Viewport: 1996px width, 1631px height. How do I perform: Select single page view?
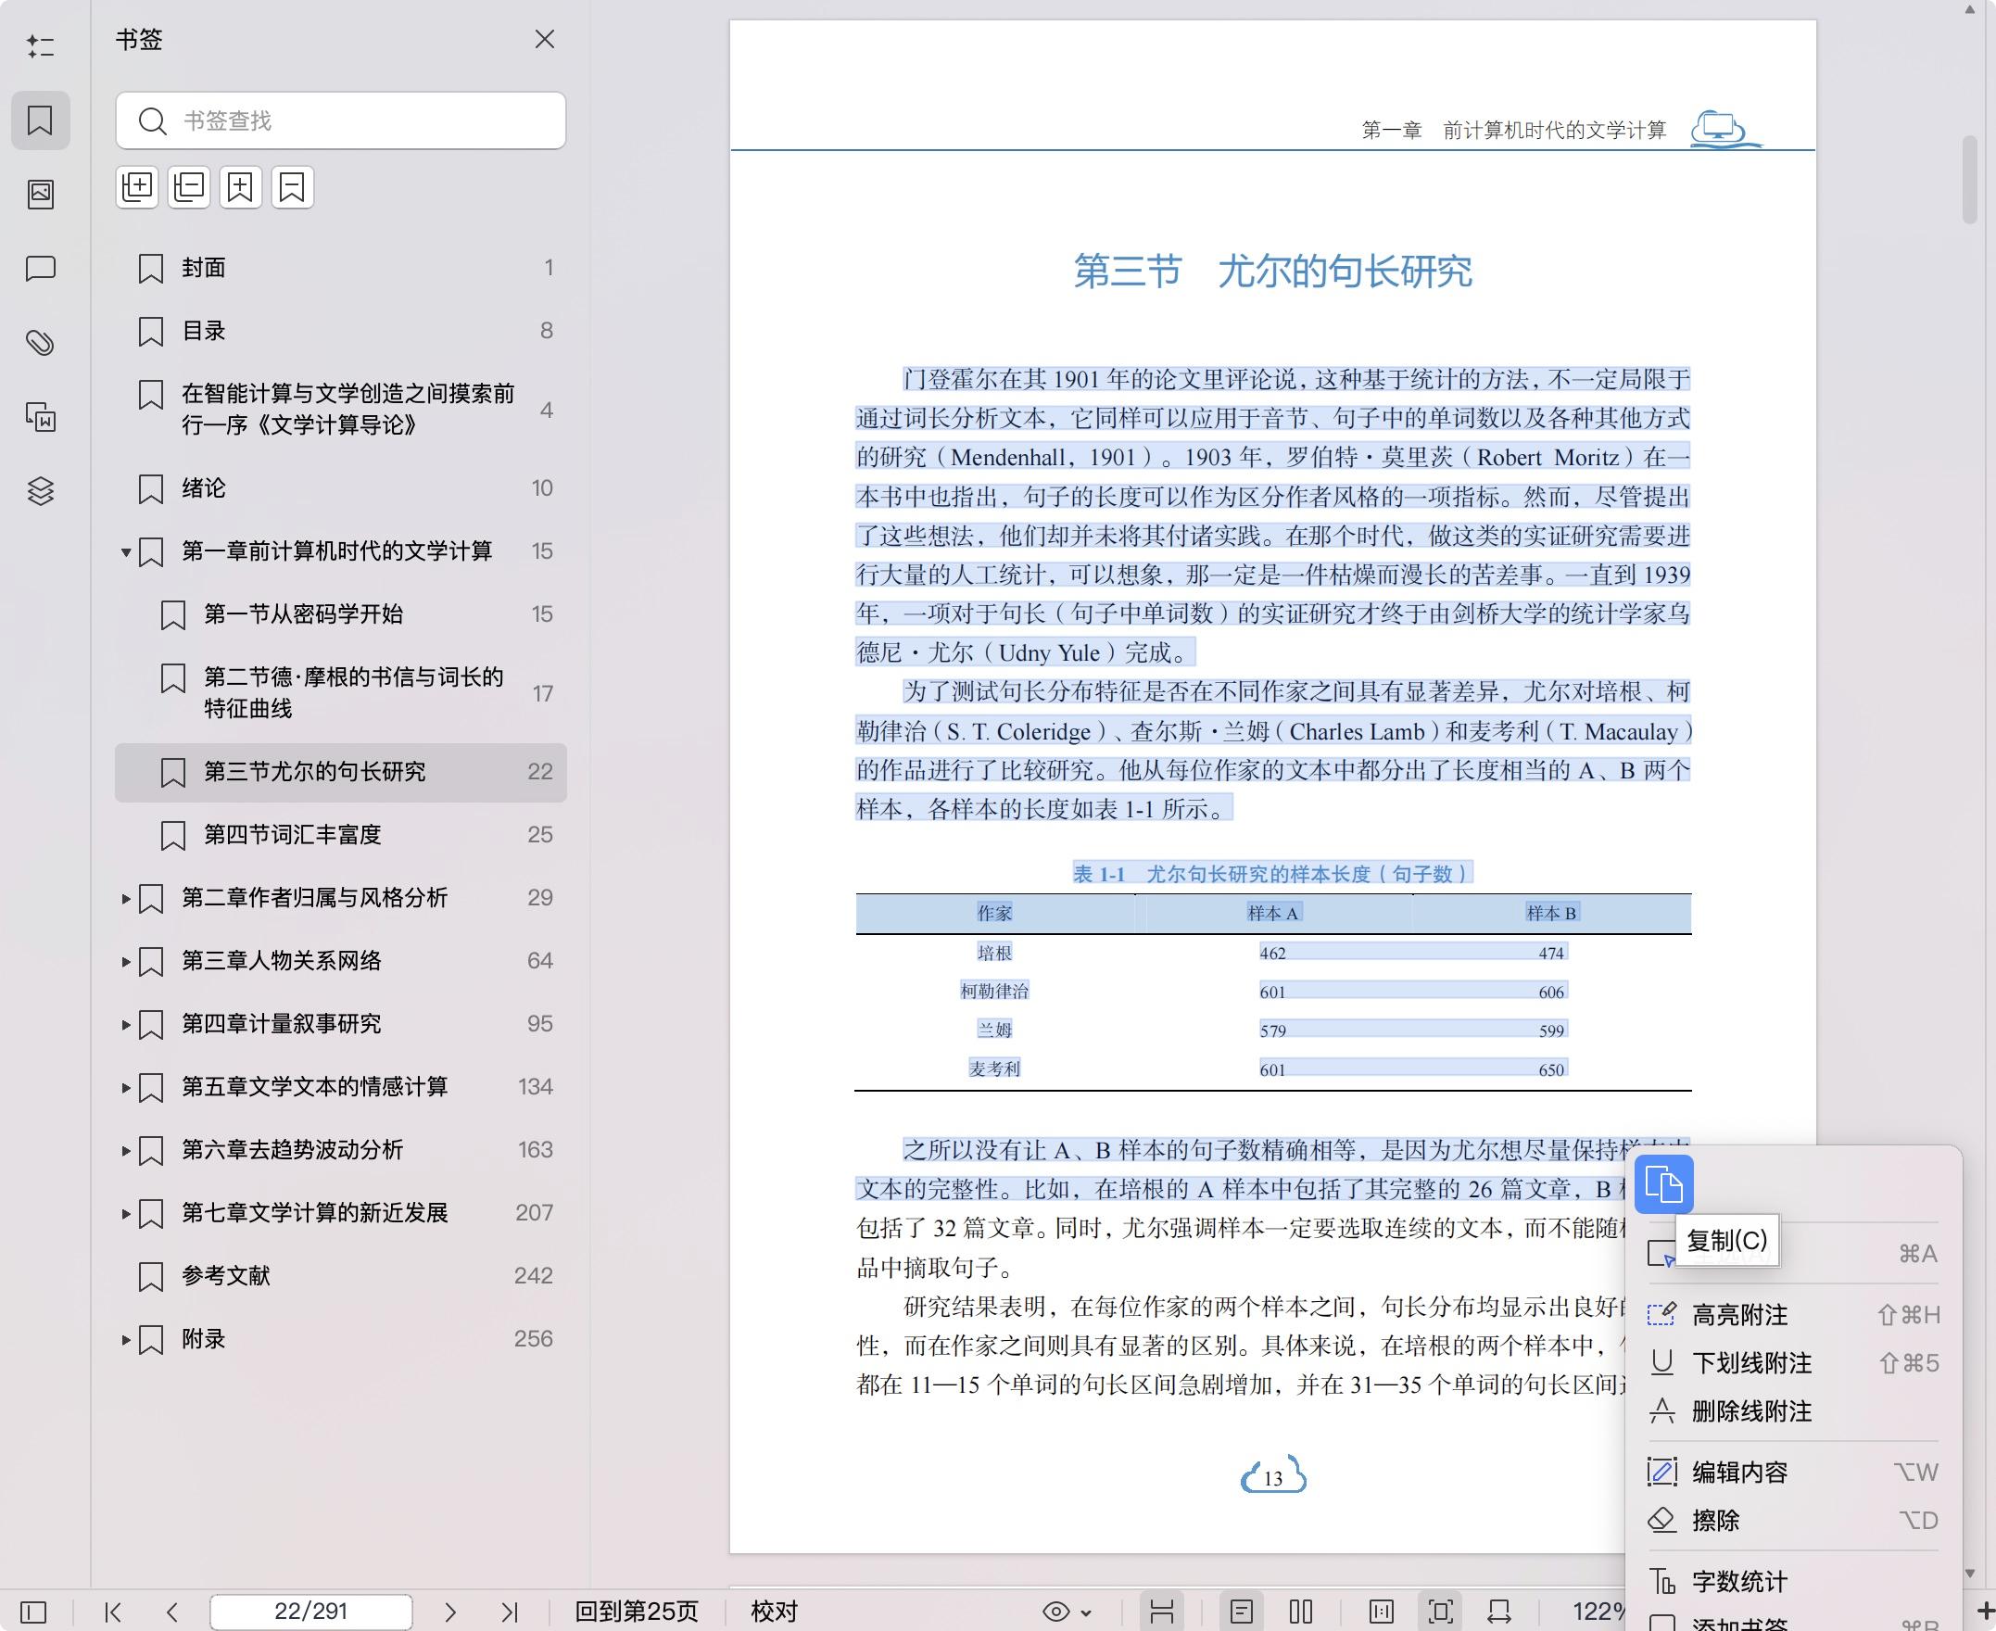pyautogui.click(x=1241, y=1612)
